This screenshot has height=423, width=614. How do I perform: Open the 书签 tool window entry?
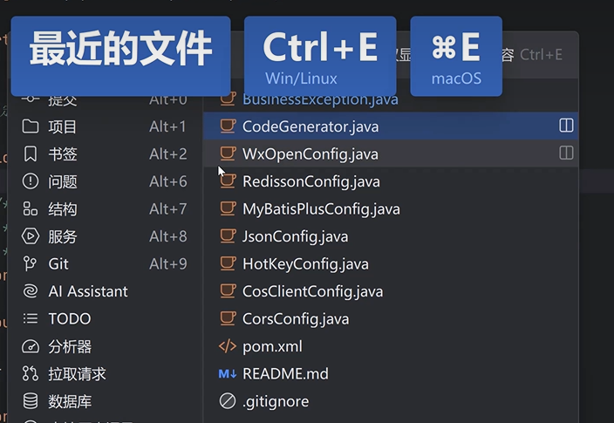104,154
